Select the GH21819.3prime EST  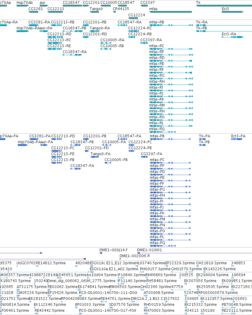tap(197, 266)
